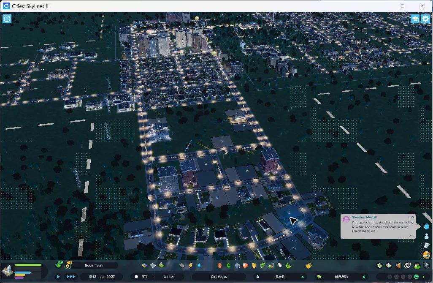Open the Landscaping tool icon

pos(288,266)
